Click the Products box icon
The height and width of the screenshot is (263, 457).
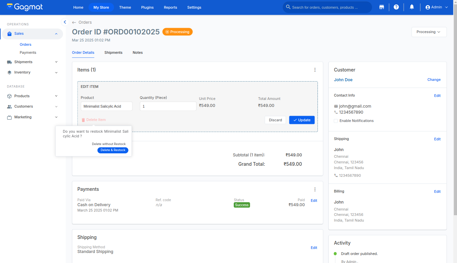pyautogui.click(x=9, y=96)
